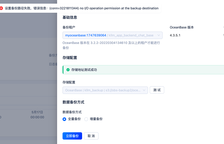The image size is (224, 144).
Task: Expand the storage configuration dropdown chevron
Action: click(x=144, y=90)
